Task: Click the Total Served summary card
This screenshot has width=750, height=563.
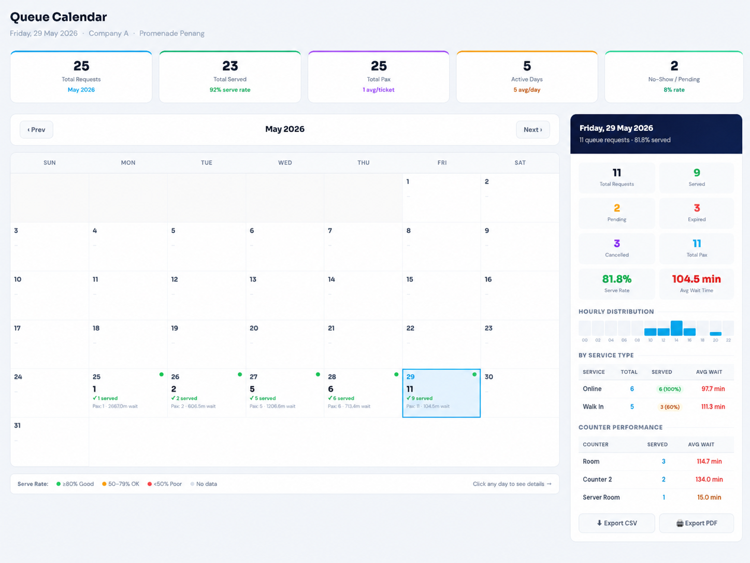Action: pyautogui.click(x=230, y=77)
